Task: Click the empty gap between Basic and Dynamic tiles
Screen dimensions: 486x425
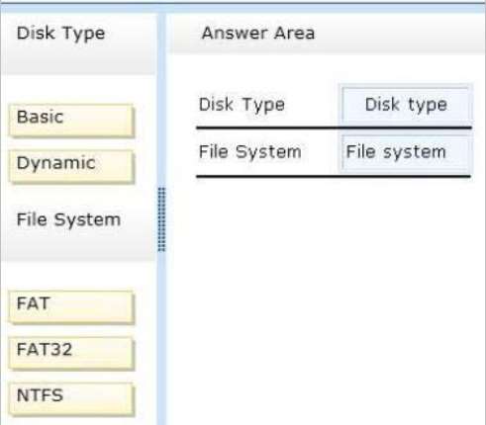Action: 71,143
